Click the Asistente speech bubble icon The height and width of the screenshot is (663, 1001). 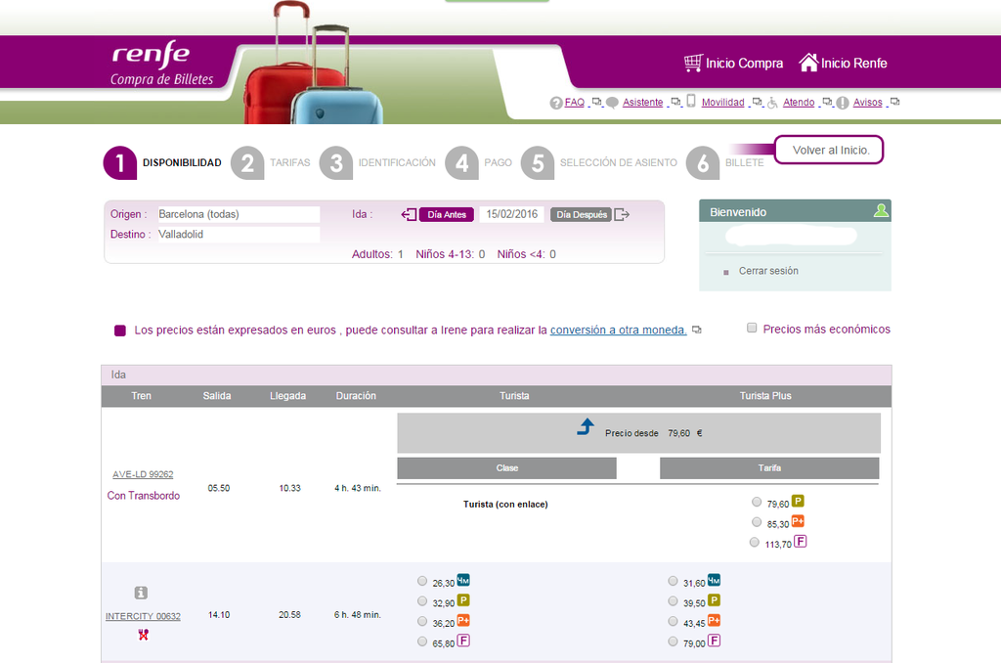(612, 103)
